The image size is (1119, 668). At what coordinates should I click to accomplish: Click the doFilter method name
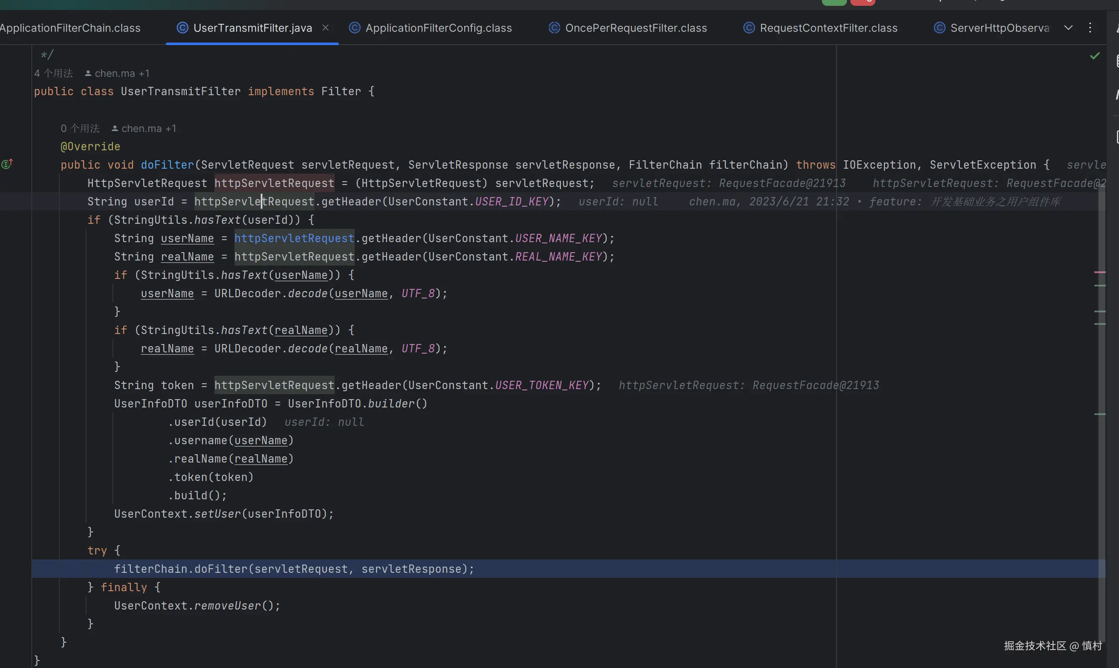[x=167, y=165]
